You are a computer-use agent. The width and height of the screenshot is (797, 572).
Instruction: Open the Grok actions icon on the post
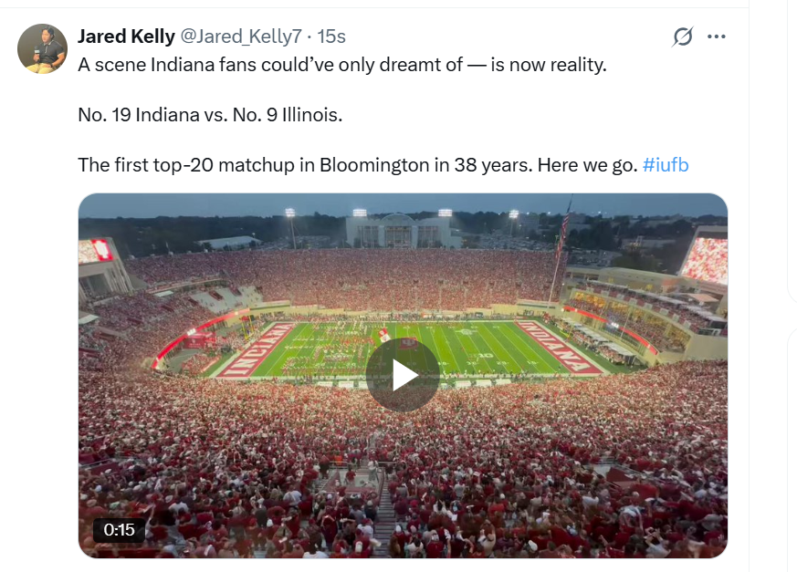click(682, 36)
